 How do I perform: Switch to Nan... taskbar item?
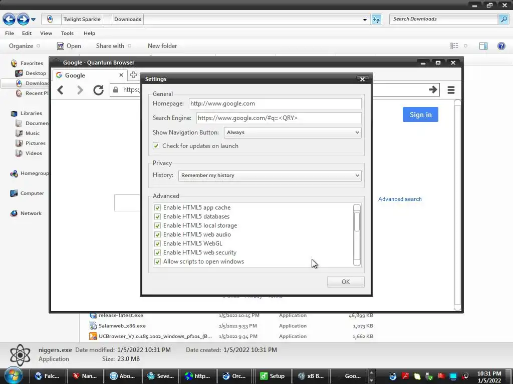85,376
